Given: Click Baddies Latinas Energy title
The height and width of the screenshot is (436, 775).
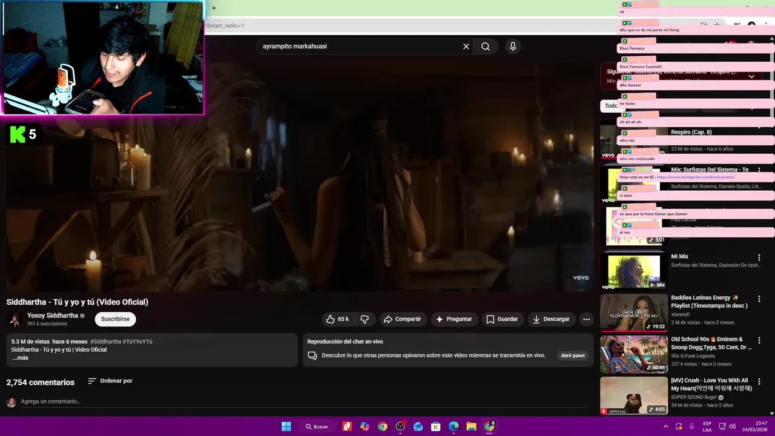Looking at the screenshot, I should tap(709, 302).
